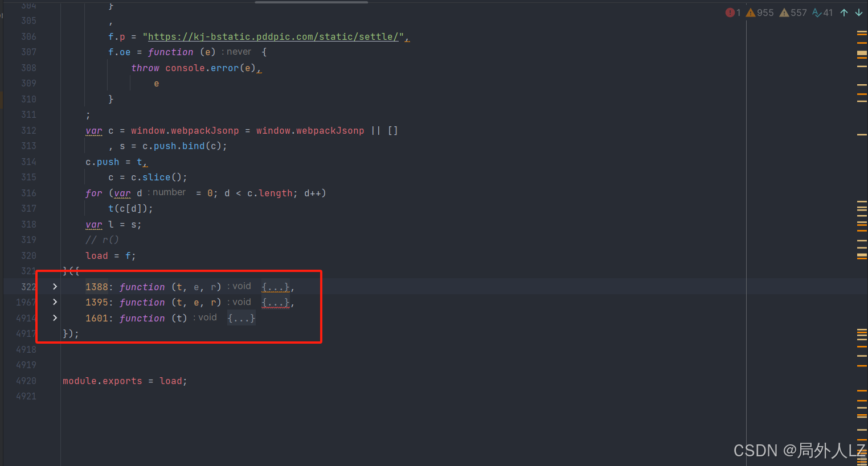The height and width of the screenshot is (466, 868).
Task: Unfold the {...} body of function 1601
Action: tap(241, 318)
